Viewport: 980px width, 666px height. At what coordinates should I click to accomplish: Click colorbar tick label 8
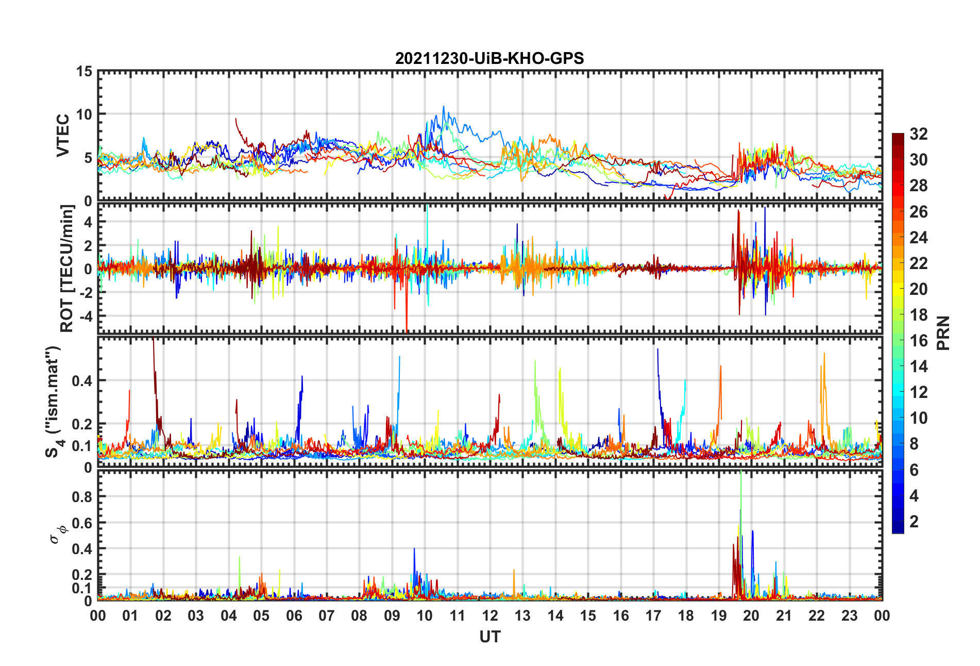tap(914, 444)
